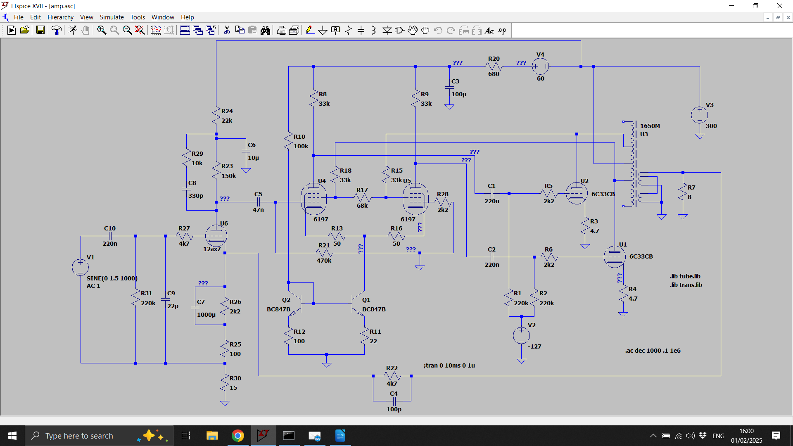Click the Text Aa tool icon
The image size is (793, 446).
[489, 30]
